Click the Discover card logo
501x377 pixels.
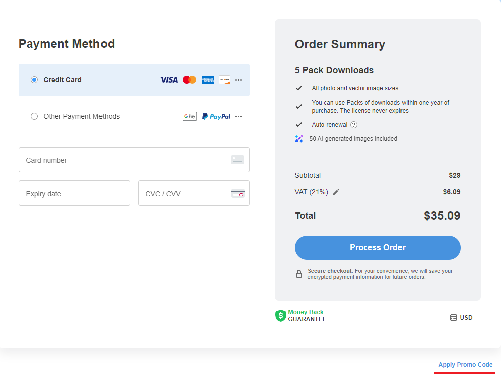(224, 80)
